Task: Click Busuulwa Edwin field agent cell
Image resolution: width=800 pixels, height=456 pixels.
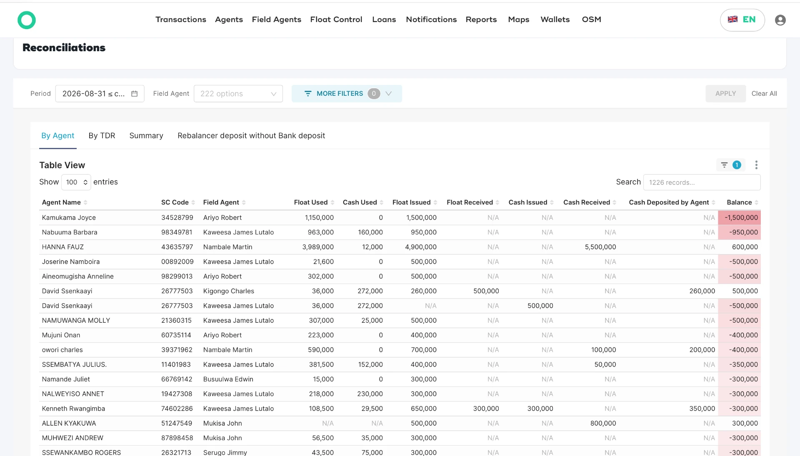Action: coord(228,379)
